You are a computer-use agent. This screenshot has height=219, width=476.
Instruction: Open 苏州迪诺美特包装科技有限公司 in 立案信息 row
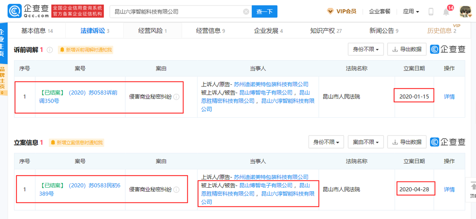click(x=271, y=177)
